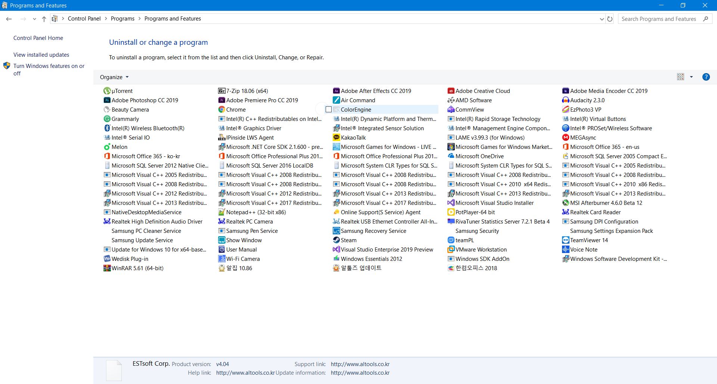717x384 pixels.
Task: Open Turn Windows features on or off
Action: [x=49, y=70]
